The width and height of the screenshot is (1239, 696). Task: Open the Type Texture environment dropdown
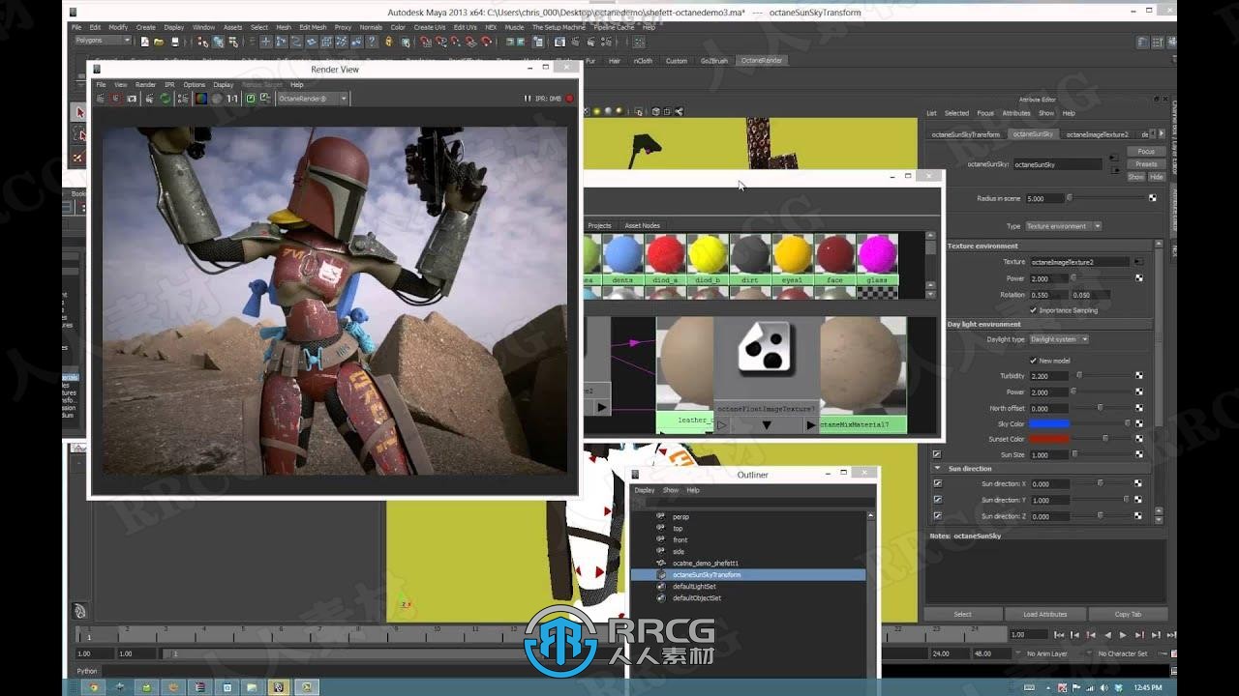[x=1063, y=226]
